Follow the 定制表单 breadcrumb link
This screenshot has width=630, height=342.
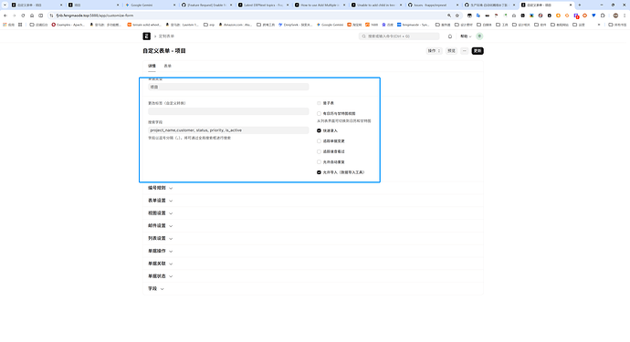[166, 36]
